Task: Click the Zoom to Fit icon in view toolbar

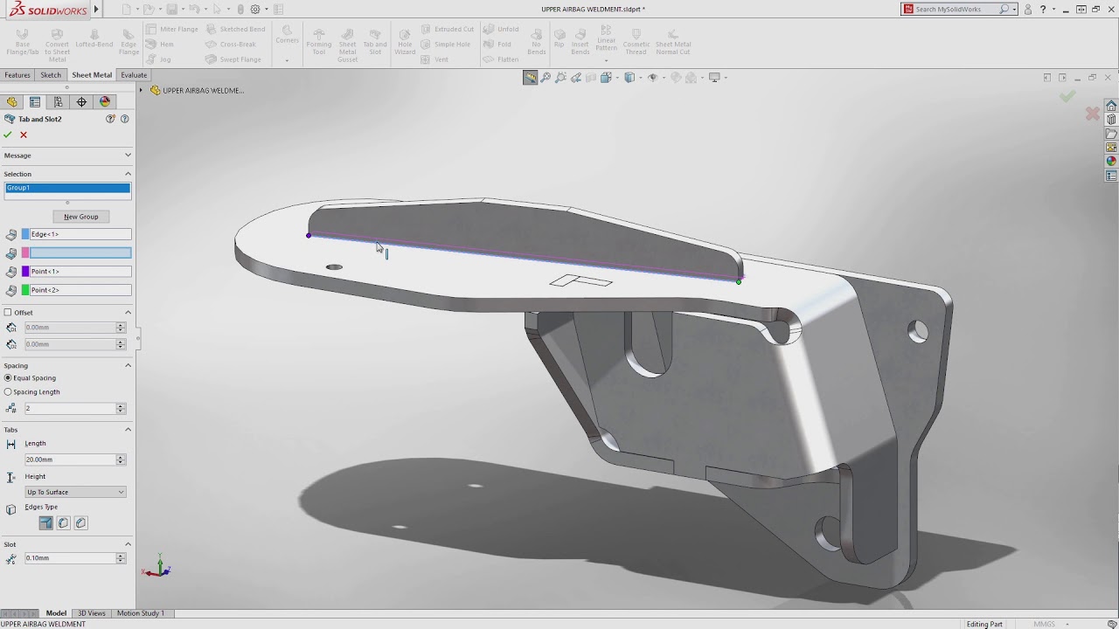Action: 546,78
